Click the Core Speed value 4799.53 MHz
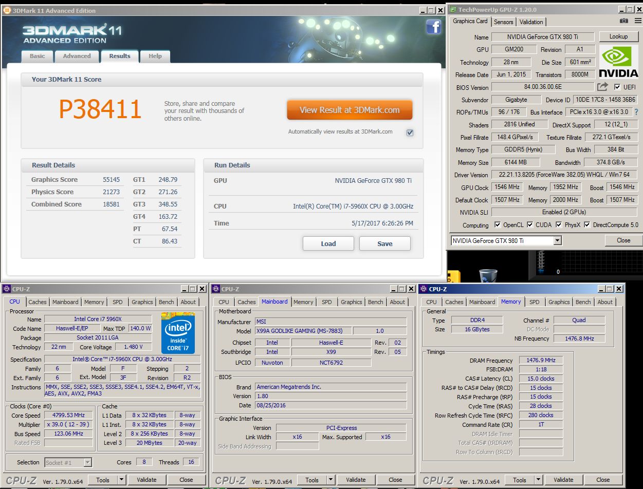Screen dimensions: 643x489 68,415
